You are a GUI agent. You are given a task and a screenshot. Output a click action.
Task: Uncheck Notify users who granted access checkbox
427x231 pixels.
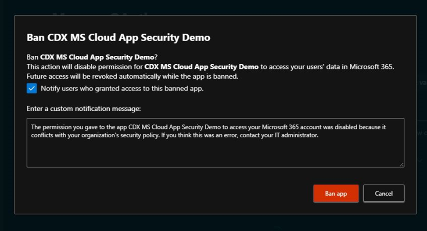coord(32,88)
